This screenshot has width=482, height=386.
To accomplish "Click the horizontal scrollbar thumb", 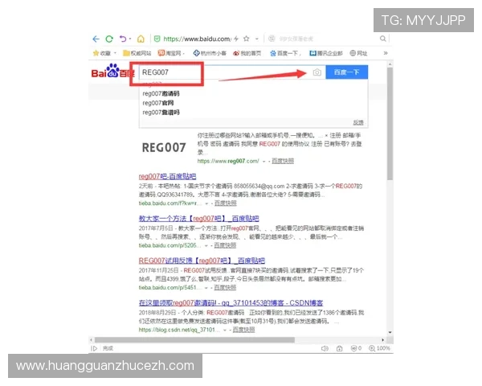I will pyautogui.click(x=194, y=340).
